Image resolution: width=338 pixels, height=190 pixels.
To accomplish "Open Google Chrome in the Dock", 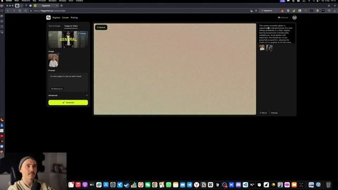I will coord(155,185).
